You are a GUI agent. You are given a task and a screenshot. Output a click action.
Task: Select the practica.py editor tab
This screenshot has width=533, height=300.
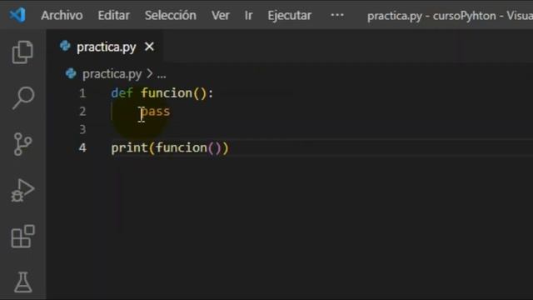(106, 47)
